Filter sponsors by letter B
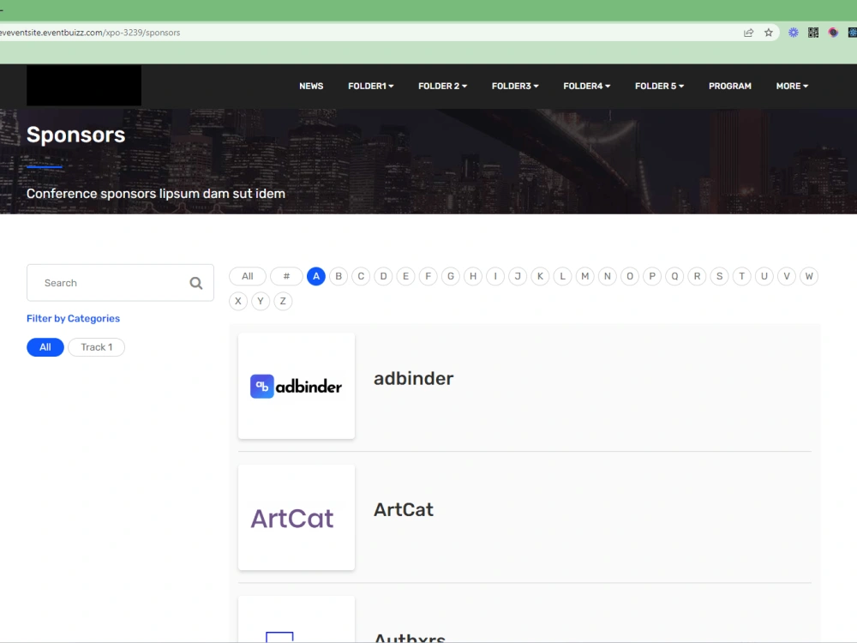 coord(339,276)
